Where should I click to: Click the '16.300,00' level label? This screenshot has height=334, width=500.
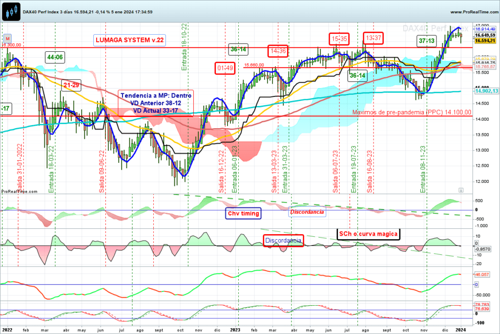pos(12,45)
